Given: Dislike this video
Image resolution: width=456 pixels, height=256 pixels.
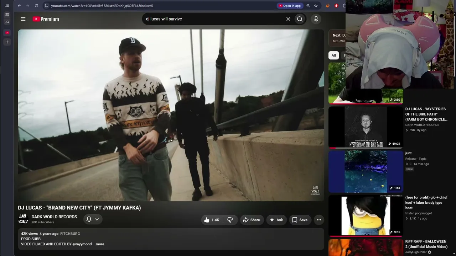Looking at the screenshot, I should [x=230, y=220].
